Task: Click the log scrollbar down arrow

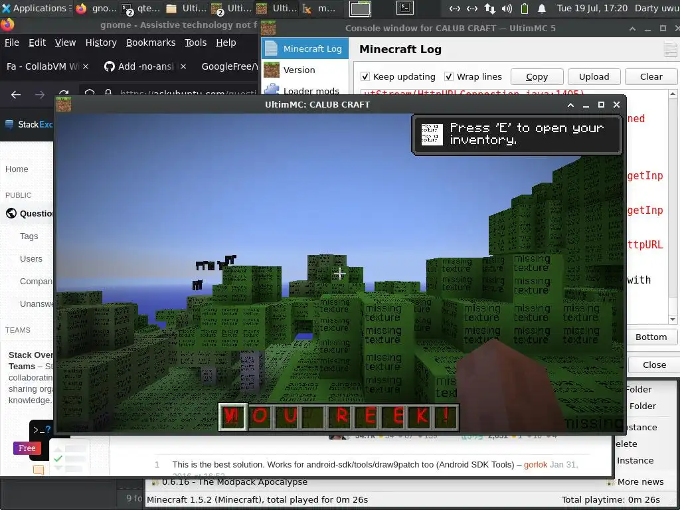Action: pyautogui.click(x=673, y=319)
